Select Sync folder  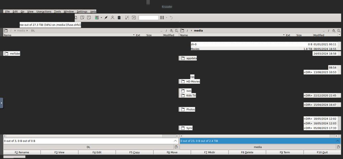click(x=186, y=128)
